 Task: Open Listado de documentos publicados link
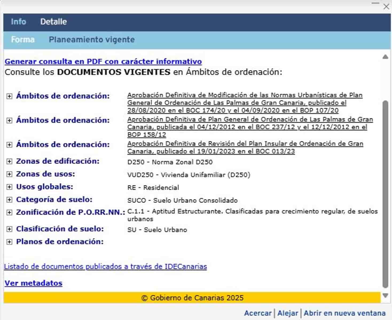coord(105,267)
